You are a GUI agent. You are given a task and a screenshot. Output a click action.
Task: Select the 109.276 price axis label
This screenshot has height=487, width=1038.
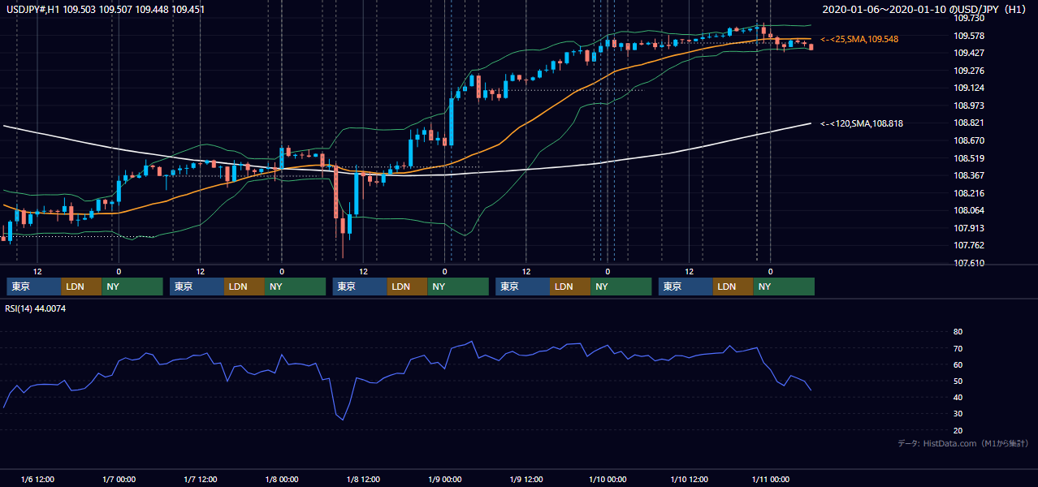click(970, 71)
